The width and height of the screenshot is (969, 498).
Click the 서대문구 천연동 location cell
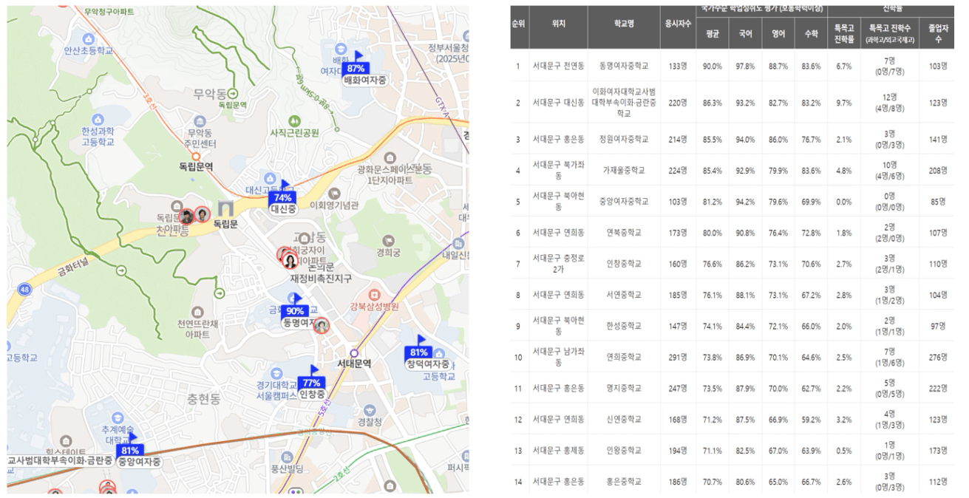coord(559,66)
